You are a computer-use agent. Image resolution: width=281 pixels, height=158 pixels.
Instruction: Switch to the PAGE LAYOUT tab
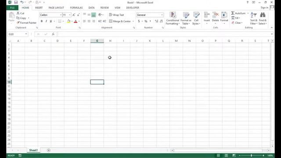(x=56, y=8)
